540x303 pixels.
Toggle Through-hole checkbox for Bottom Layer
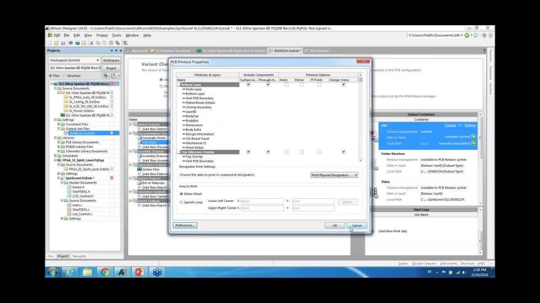(268, 85)
